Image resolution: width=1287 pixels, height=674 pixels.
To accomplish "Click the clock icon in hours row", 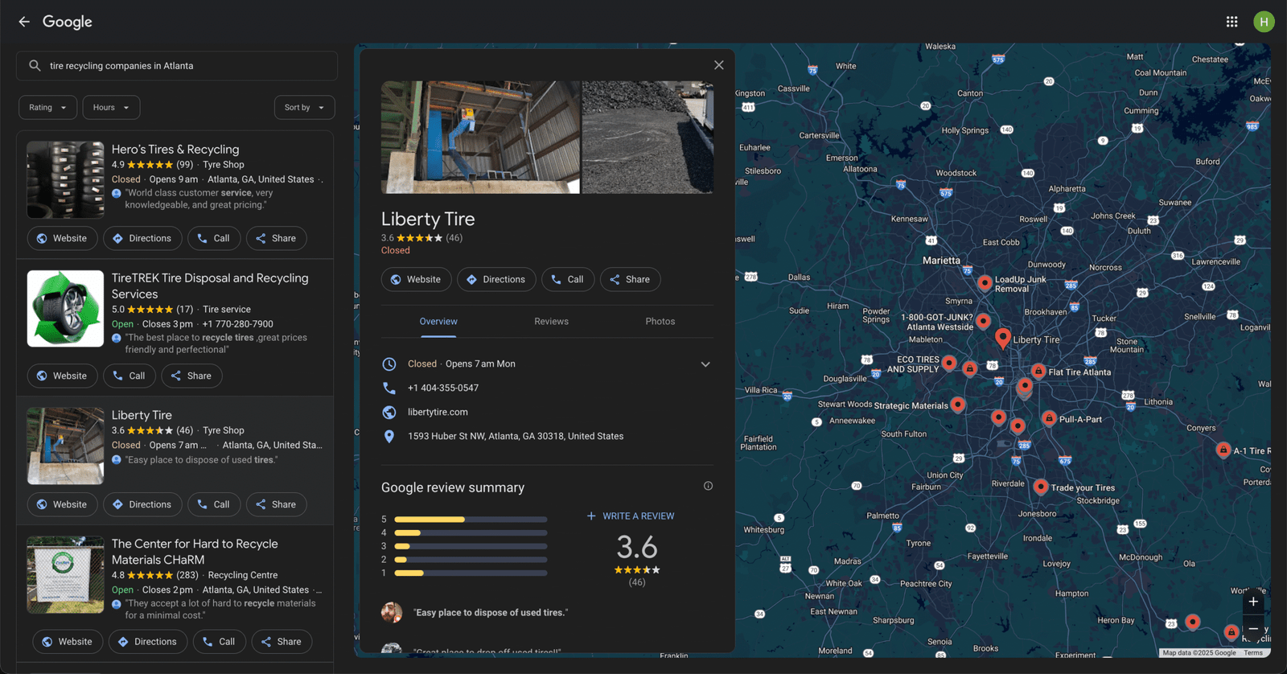I will (389, 364).
